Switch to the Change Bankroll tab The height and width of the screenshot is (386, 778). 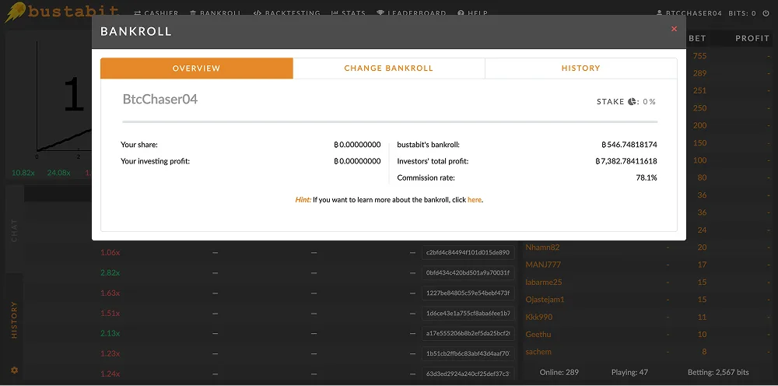[x=388, y=68]
